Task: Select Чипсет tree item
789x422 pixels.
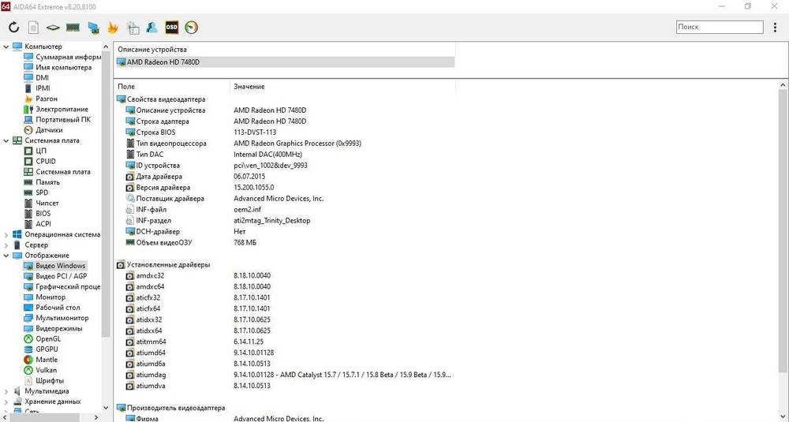Action: 41,204
